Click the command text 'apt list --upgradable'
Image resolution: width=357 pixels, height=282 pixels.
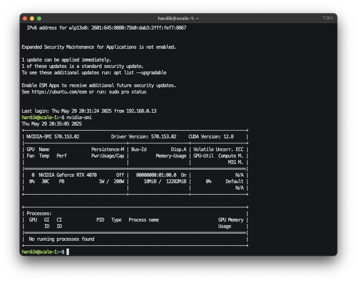[140, 73]
